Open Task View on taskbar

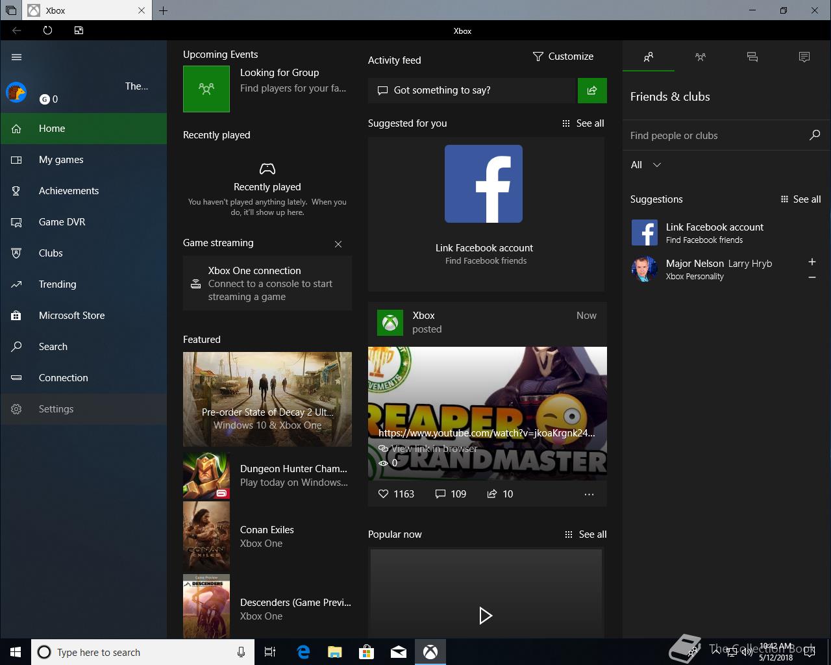[270, 652]
